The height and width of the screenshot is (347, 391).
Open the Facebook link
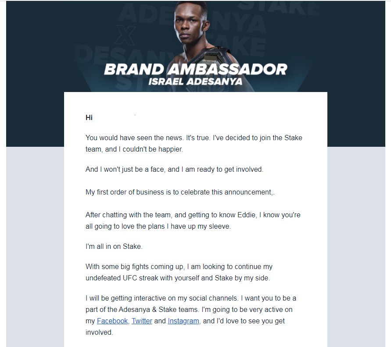click(x=112, y=321)
